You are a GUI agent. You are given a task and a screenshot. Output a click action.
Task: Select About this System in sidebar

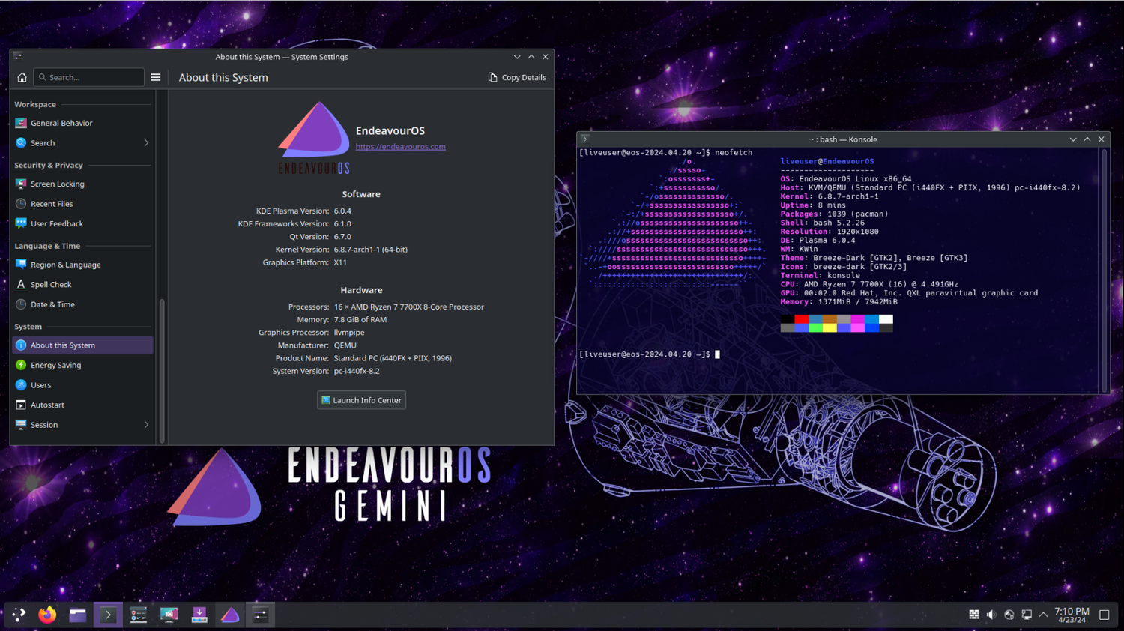pyautogui.click(x=82, y=345)
